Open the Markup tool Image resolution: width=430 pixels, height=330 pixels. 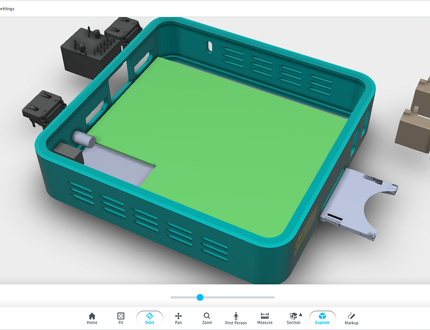[351, 318]
